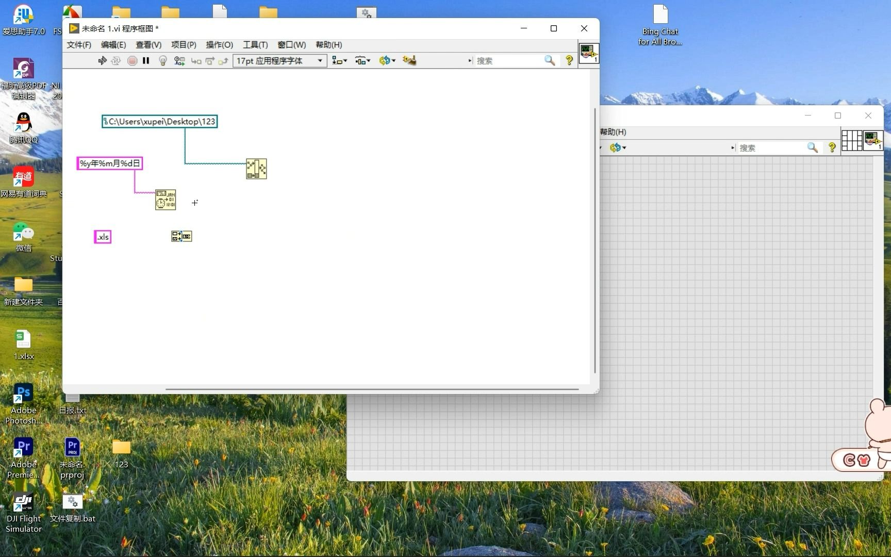The height and width of the screenshot is (557, 891).
Task: Open 腾讯QQ desktop shortcut
Action: click(23, 128)
